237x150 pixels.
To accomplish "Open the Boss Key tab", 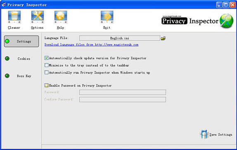I will point(21,76).
